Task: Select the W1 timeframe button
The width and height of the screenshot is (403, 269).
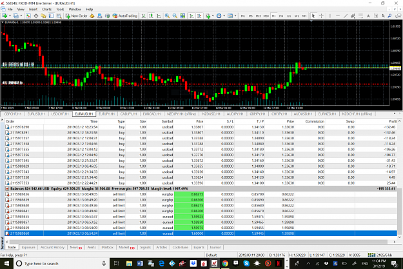Action: click(x=297, y=16)
